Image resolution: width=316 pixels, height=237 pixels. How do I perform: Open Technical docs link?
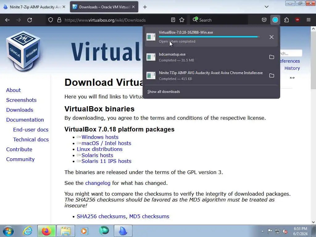31,139
